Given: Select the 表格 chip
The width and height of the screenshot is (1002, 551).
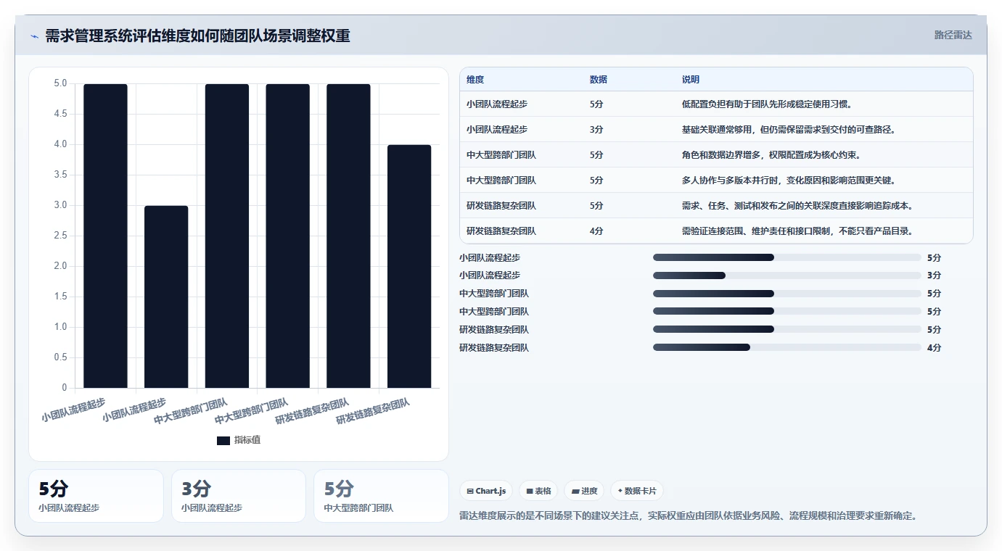Looking at the screenshot, I should pos(538,491).
